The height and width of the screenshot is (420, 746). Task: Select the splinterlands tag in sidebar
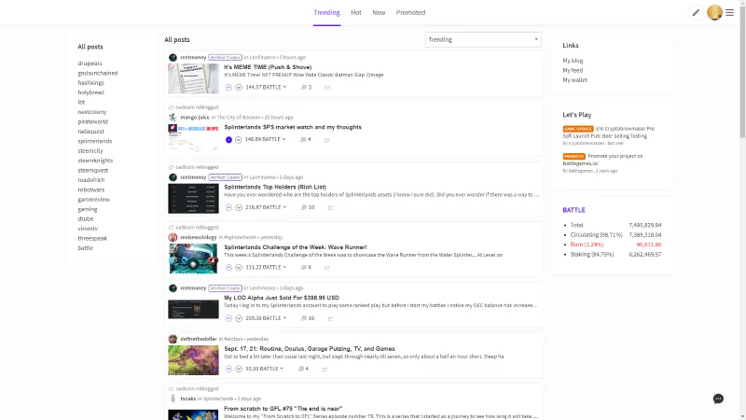pyautogui.click(x=95, y=141)
